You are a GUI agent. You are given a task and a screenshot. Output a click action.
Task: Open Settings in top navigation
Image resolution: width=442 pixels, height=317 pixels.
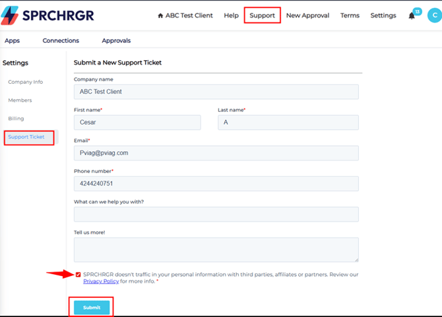click(x=383, y=15)
